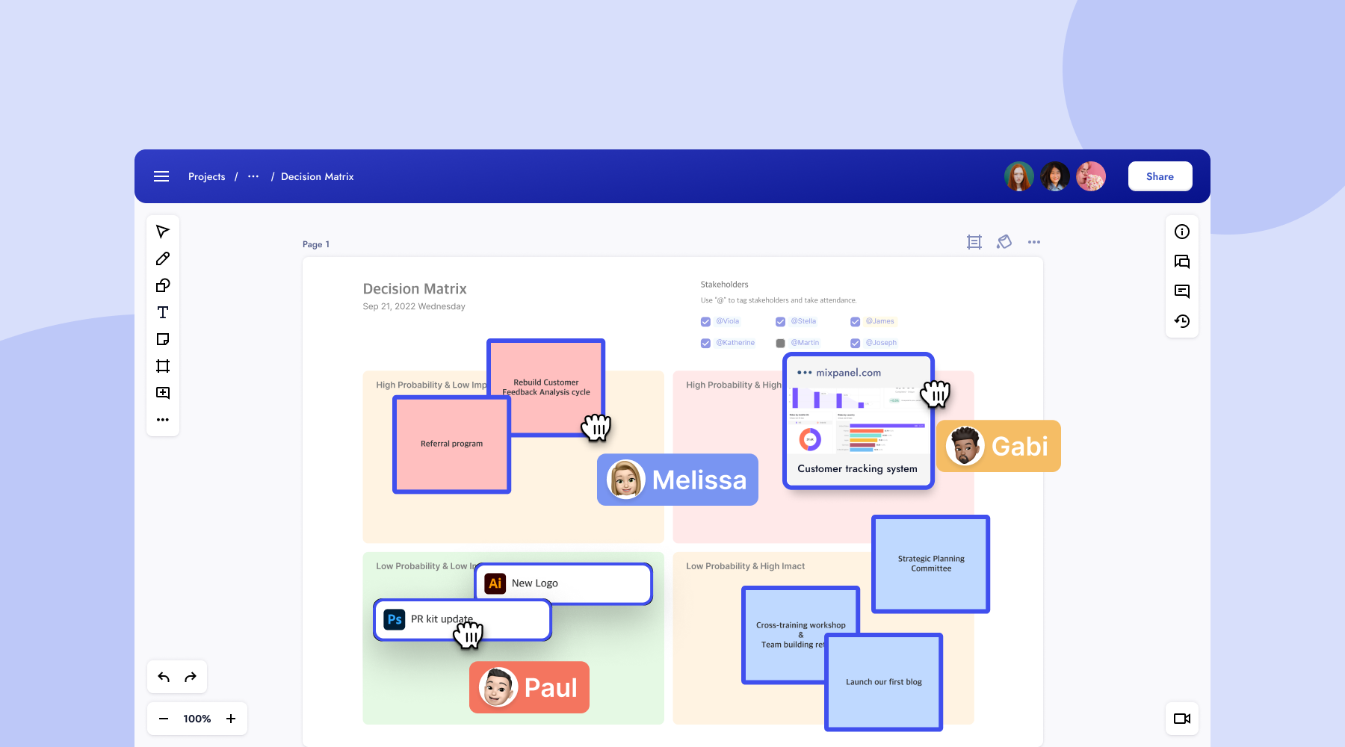This screenshot has width=1345, height=747.
Task: Open the version history icon
Action: coord(1182,321)
